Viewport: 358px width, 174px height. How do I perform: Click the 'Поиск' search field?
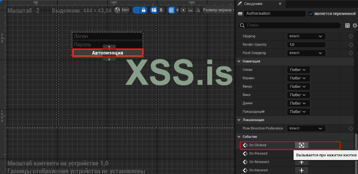289,25
